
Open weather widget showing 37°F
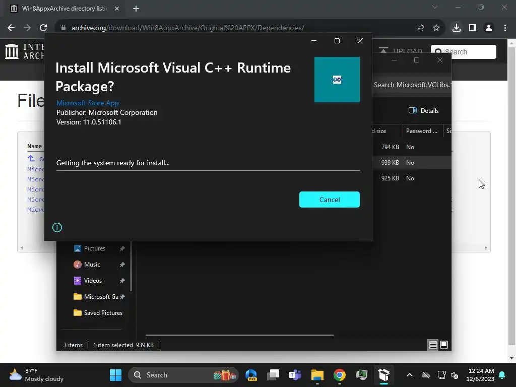[x=36, y=375]
